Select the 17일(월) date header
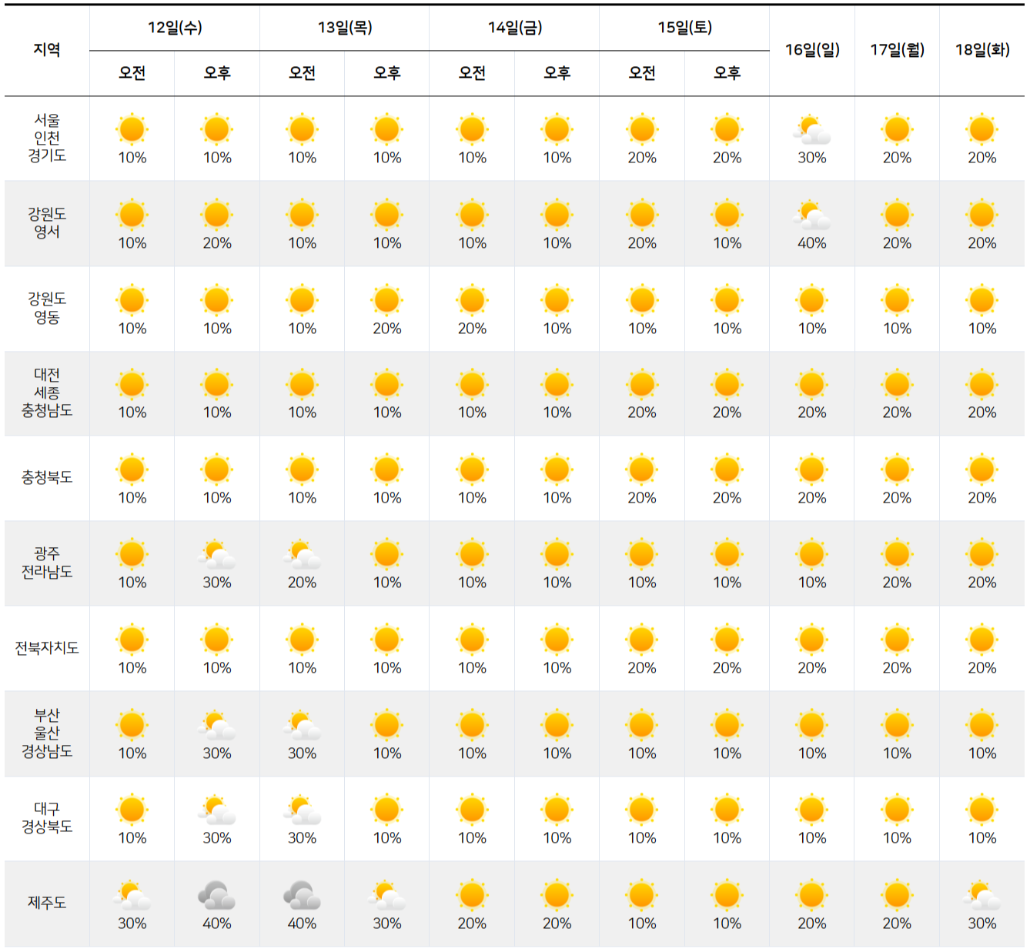The width and height of the screenshot is (1030, 952). 897,50
